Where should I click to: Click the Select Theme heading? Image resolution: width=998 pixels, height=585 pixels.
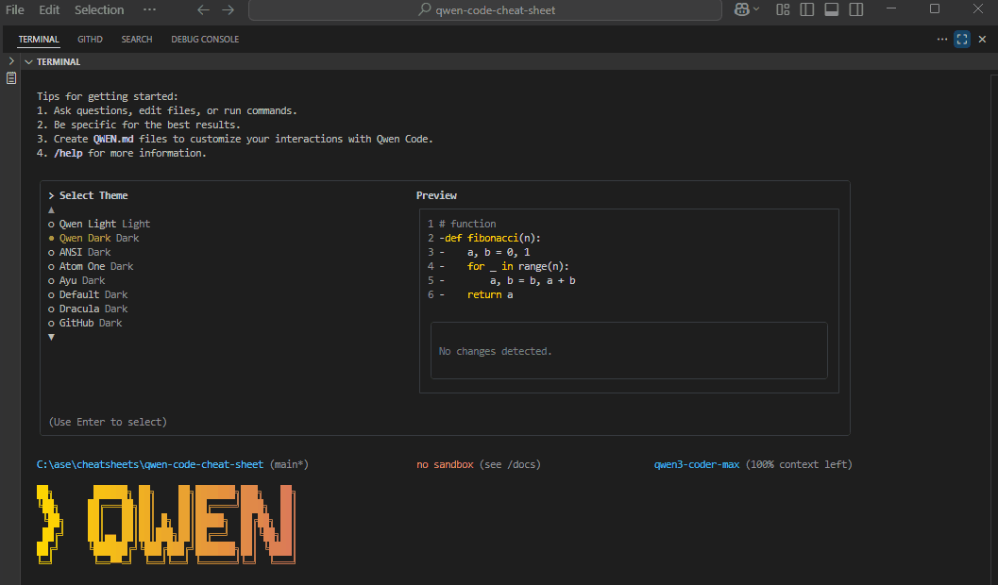[93, 195]
